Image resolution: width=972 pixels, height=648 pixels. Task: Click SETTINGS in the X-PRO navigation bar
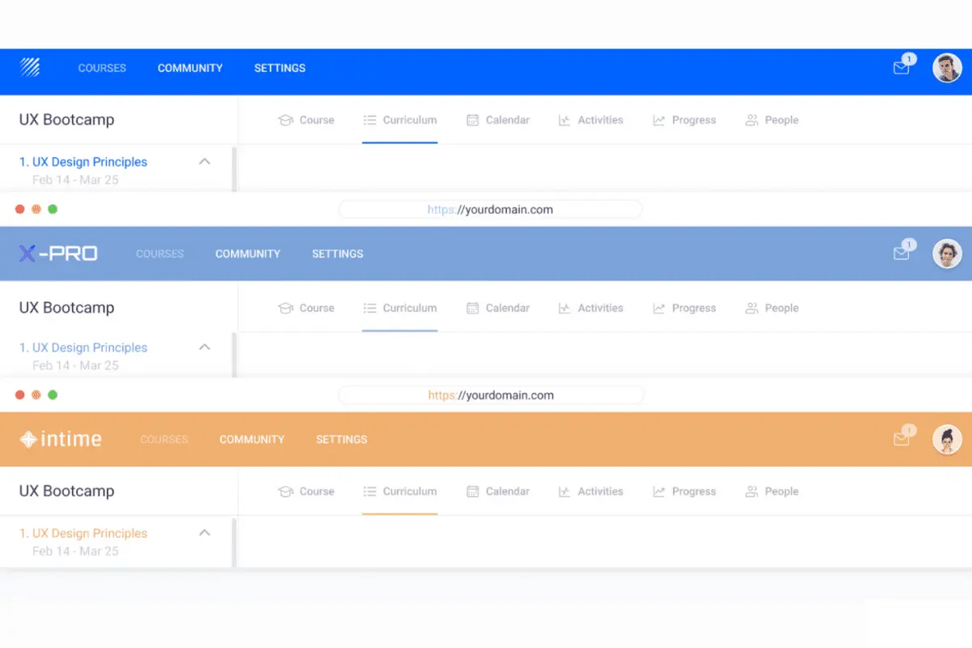[338, 254]
